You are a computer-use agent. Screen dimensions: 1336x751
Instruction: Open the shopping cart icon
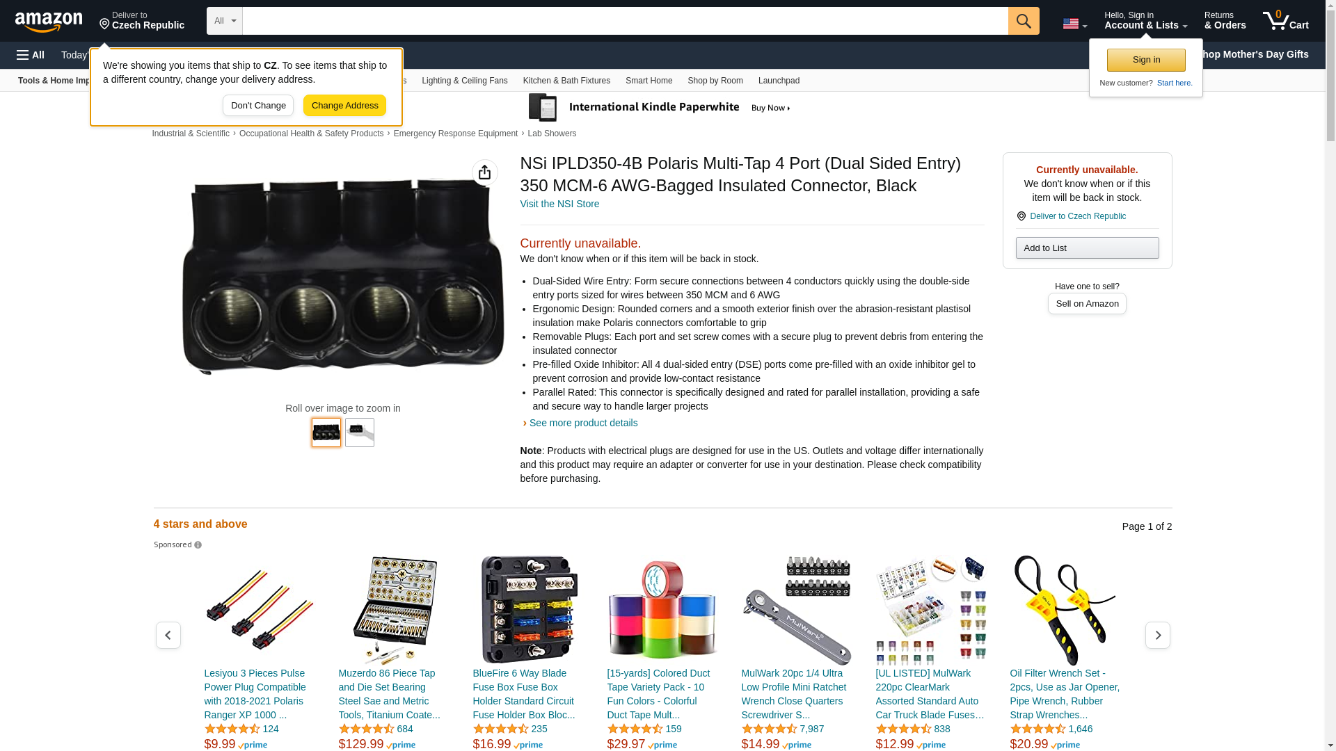(x=1285, y=21)
